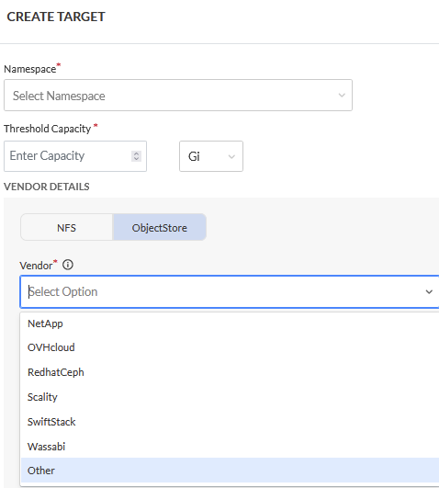The width and height of the screenshot is (439, 488).
Task: Click the Threshold Capacity label
Action: point(47,129)
